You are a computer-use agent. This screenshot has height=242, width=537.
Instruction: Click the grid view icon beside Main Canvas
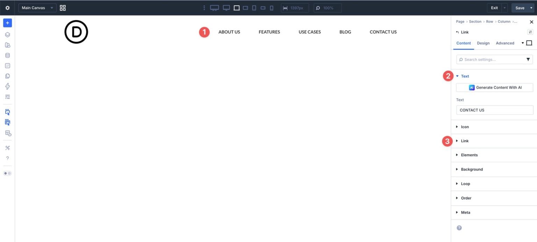click(63, 8)
